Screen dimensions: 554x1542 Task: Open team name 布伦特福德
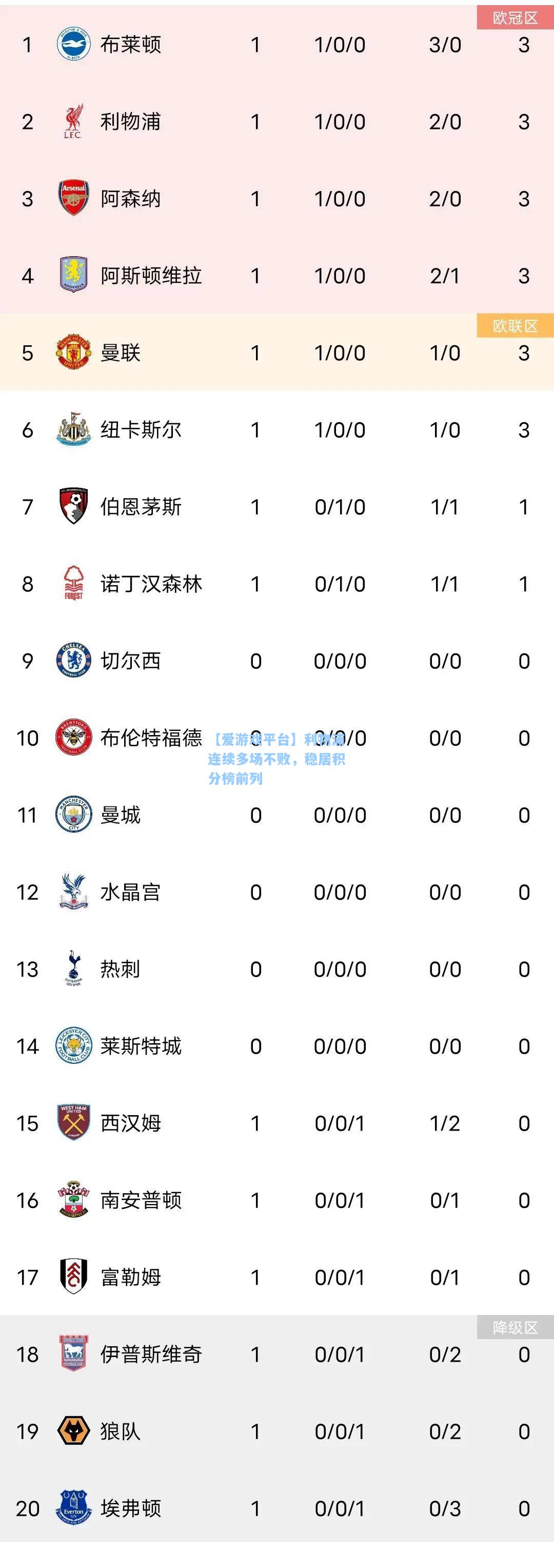point(151,738)
